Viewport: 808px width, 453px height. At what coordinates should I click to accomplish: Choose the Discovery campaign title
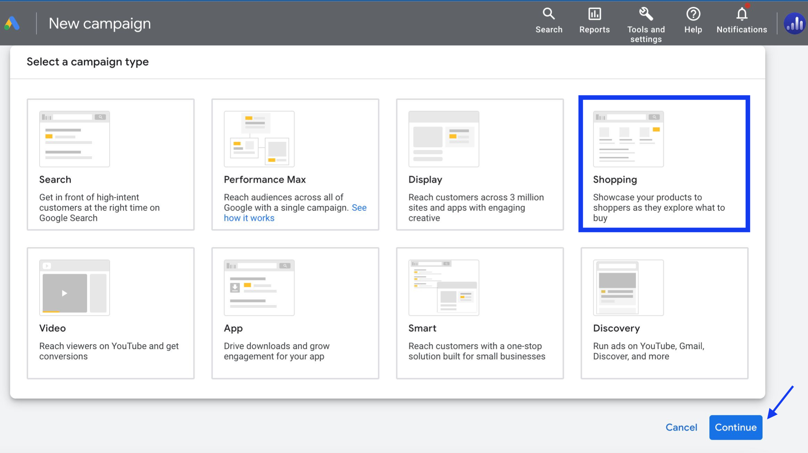coord(616,328)
